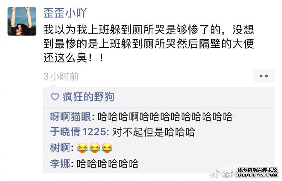Viewport: 282px width, 181px height.
Task: Tap the heart likes icon
Action: (x=55, y=97)
